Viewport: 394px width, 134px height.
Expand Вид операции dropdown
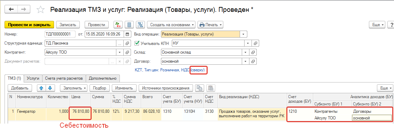tap(244, 34)
